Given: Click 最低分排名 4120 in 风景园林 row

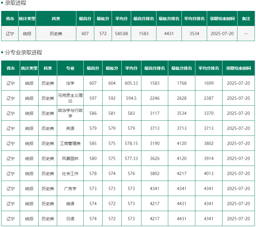Looking at the screenshot, I should (x=181, y=159).
